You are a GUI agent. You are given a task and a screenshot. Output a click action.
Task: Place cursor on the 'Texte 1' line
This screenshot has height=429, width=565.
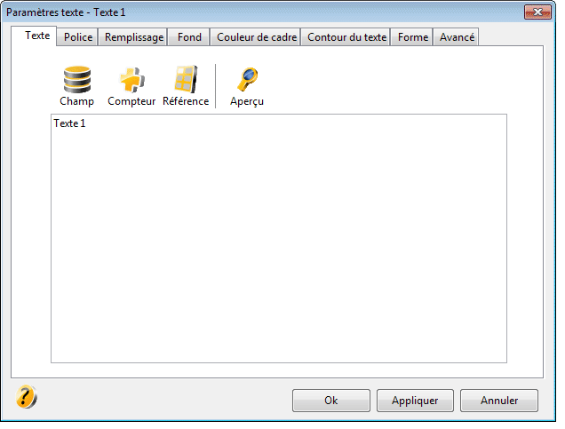(x=69, y=123)
